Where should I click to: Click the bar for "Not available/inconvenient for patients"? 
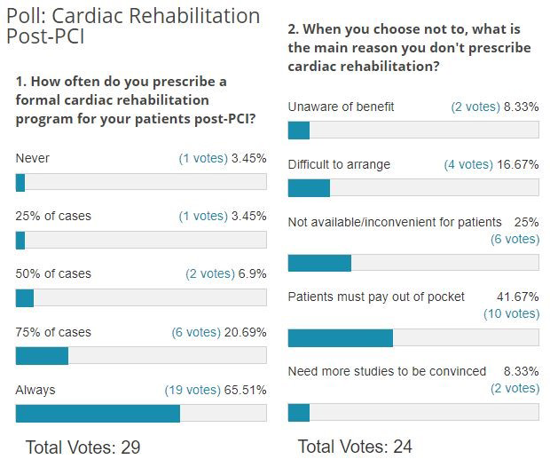click(413, 263)
